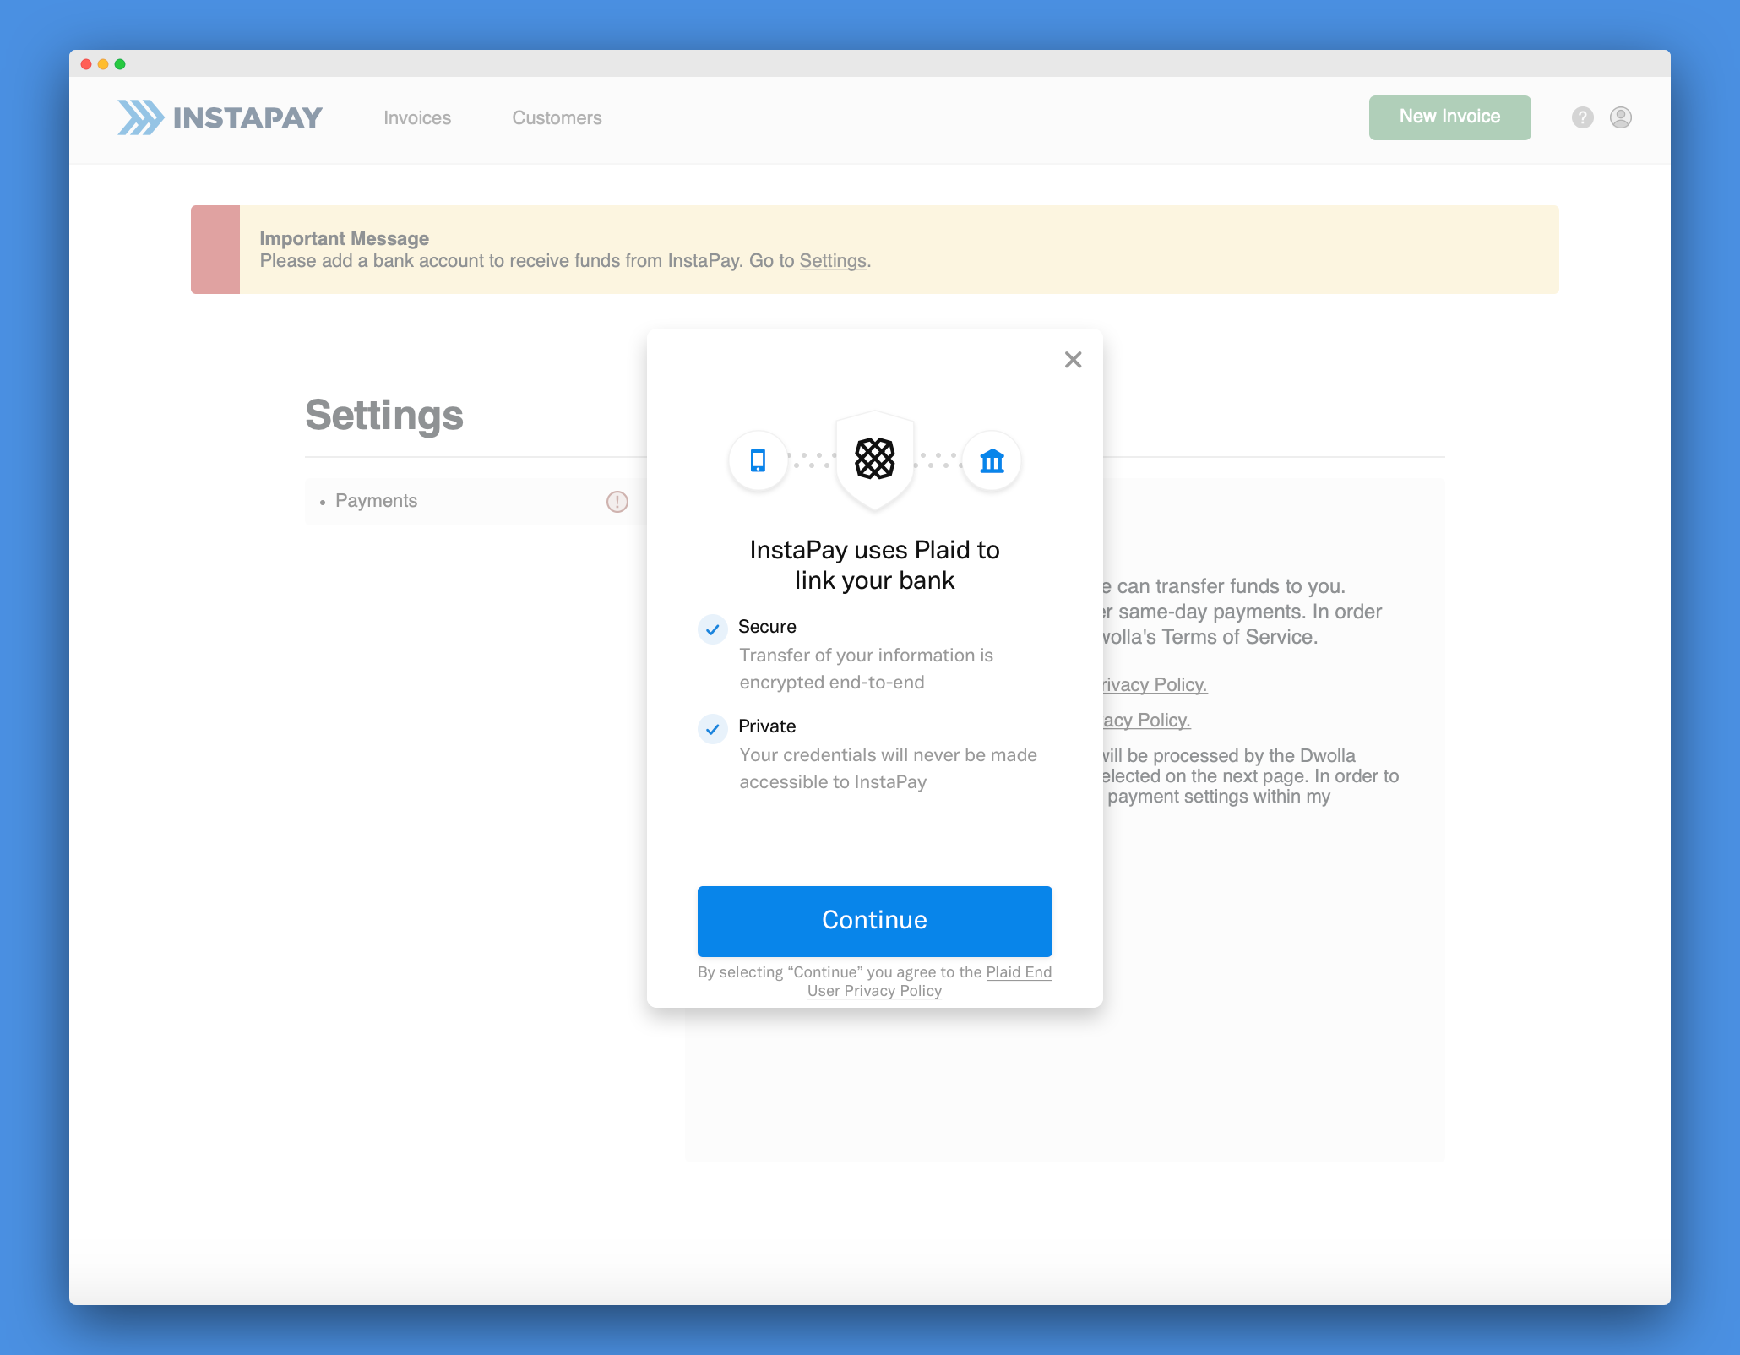Click the bank building icon
The image size is (1740, 1355).
[992, 460]
